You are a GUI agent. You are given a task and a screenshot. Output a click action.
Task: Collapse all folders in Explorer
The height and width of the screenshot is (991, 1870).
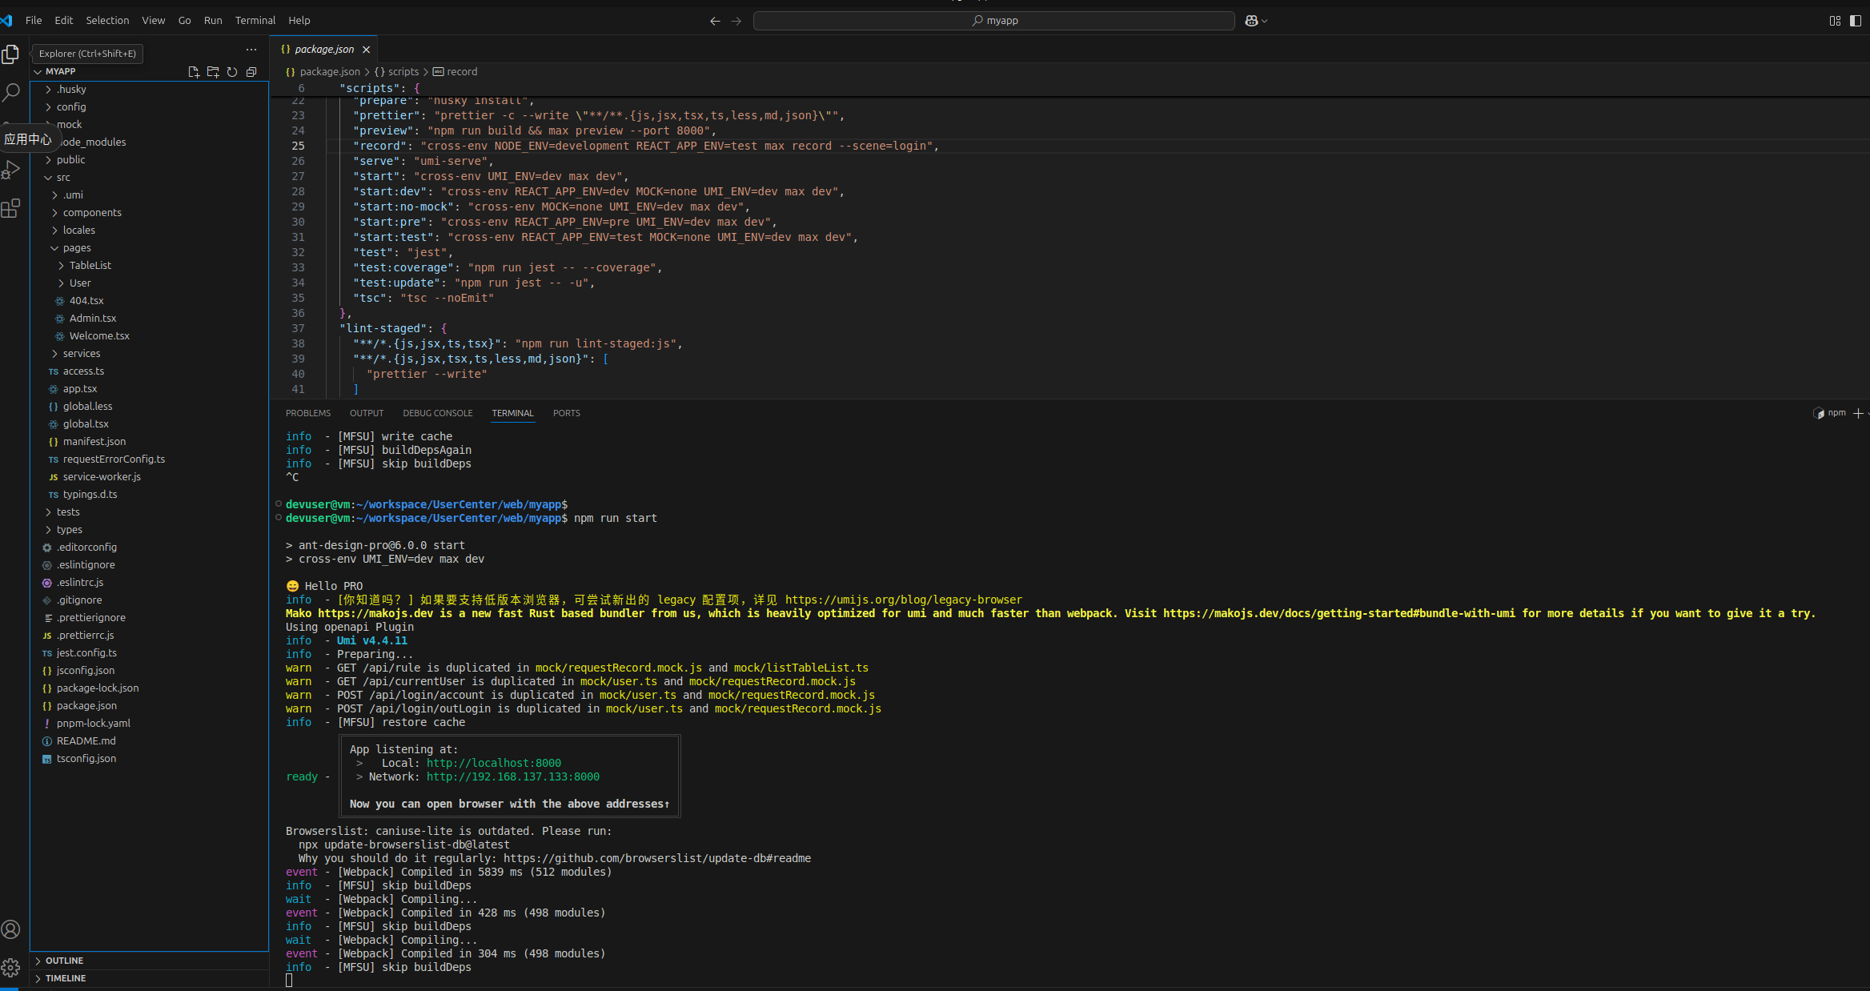tap(251, 72)
